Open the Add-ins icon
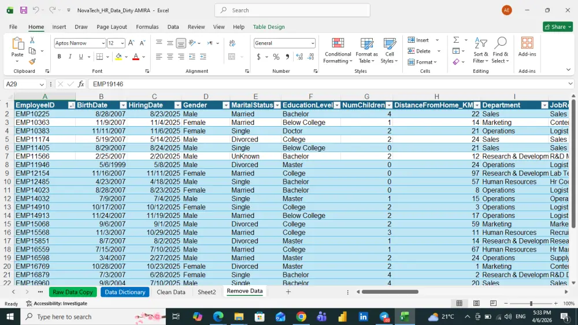 tap(527, 47)
